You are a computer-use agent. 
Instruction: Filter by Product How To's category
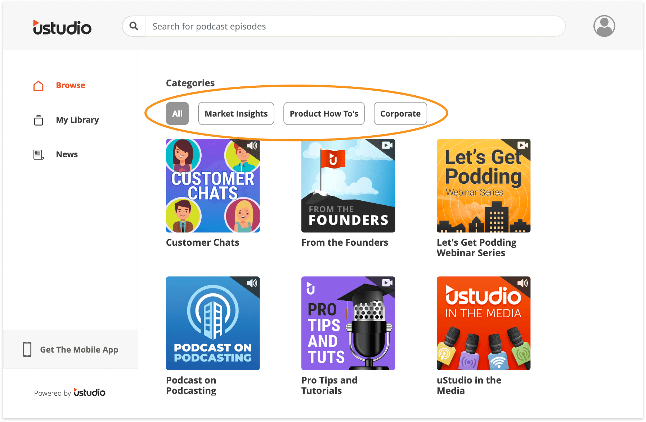coord(324,114)
